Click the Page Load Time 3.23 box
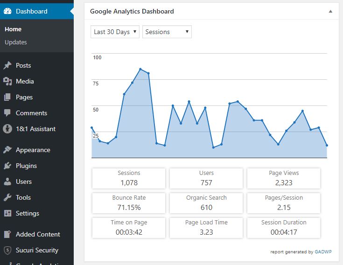Screen dimensions: 343x265 point(206,228)
